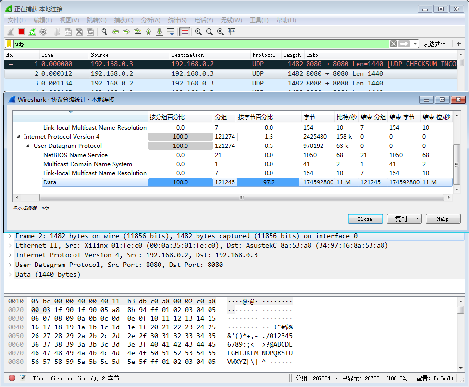Open the 帮助 menu
Viewport: 469px width, 387px height.
click(x=286, y=20)
